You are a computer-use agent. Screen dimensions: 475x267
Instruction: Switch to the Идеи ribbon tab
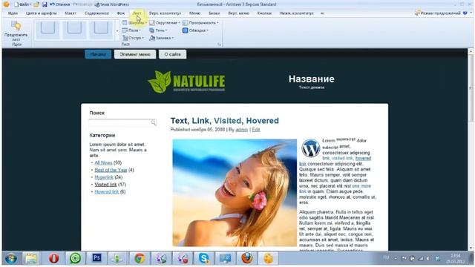coord(13,13)
